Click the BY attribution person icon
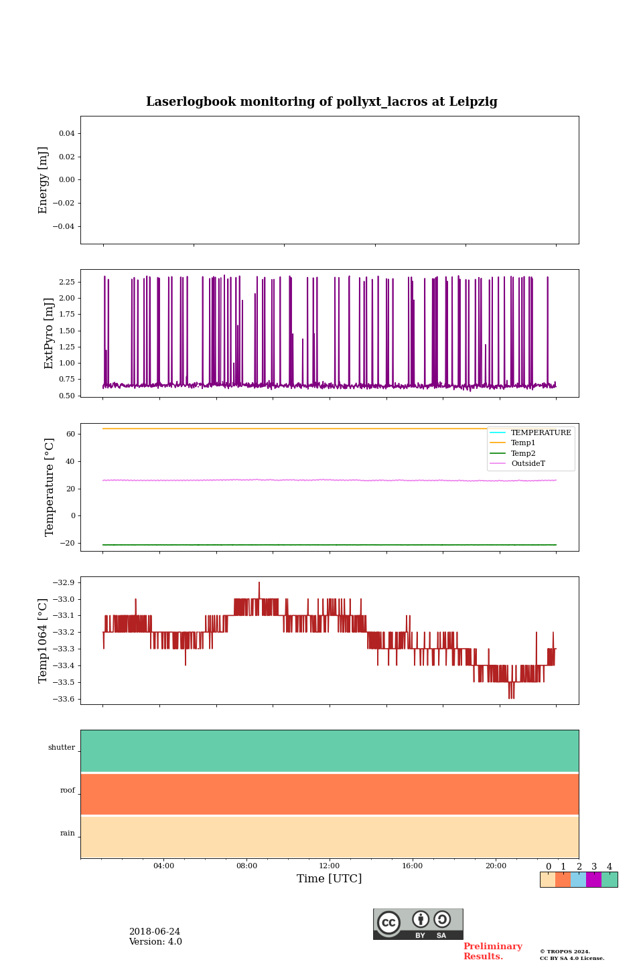This screenshot has height=964, width=643. 421,919
